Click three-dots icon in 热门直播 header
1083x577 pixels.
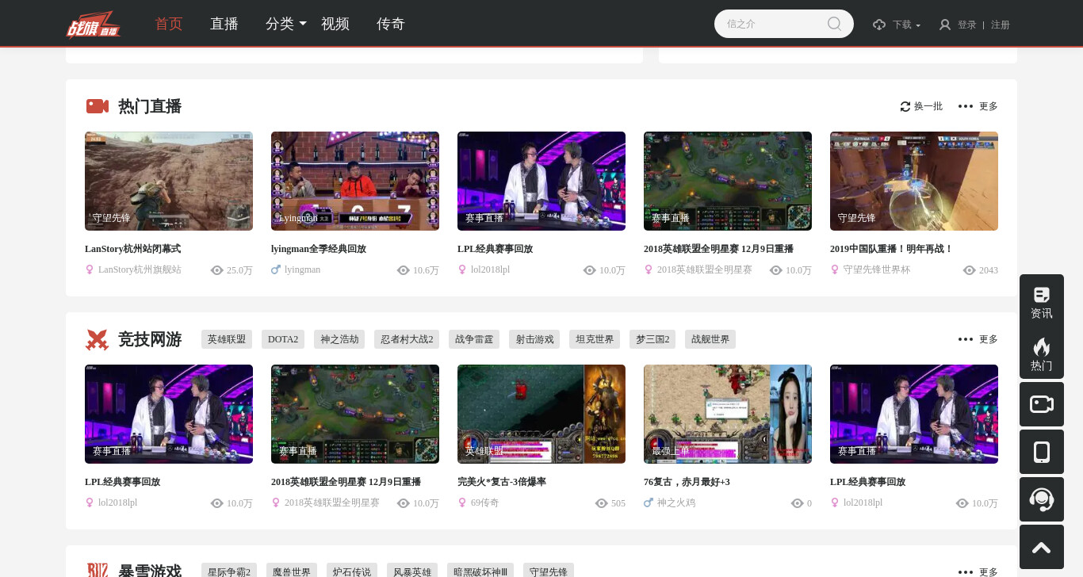coord(966,106)
